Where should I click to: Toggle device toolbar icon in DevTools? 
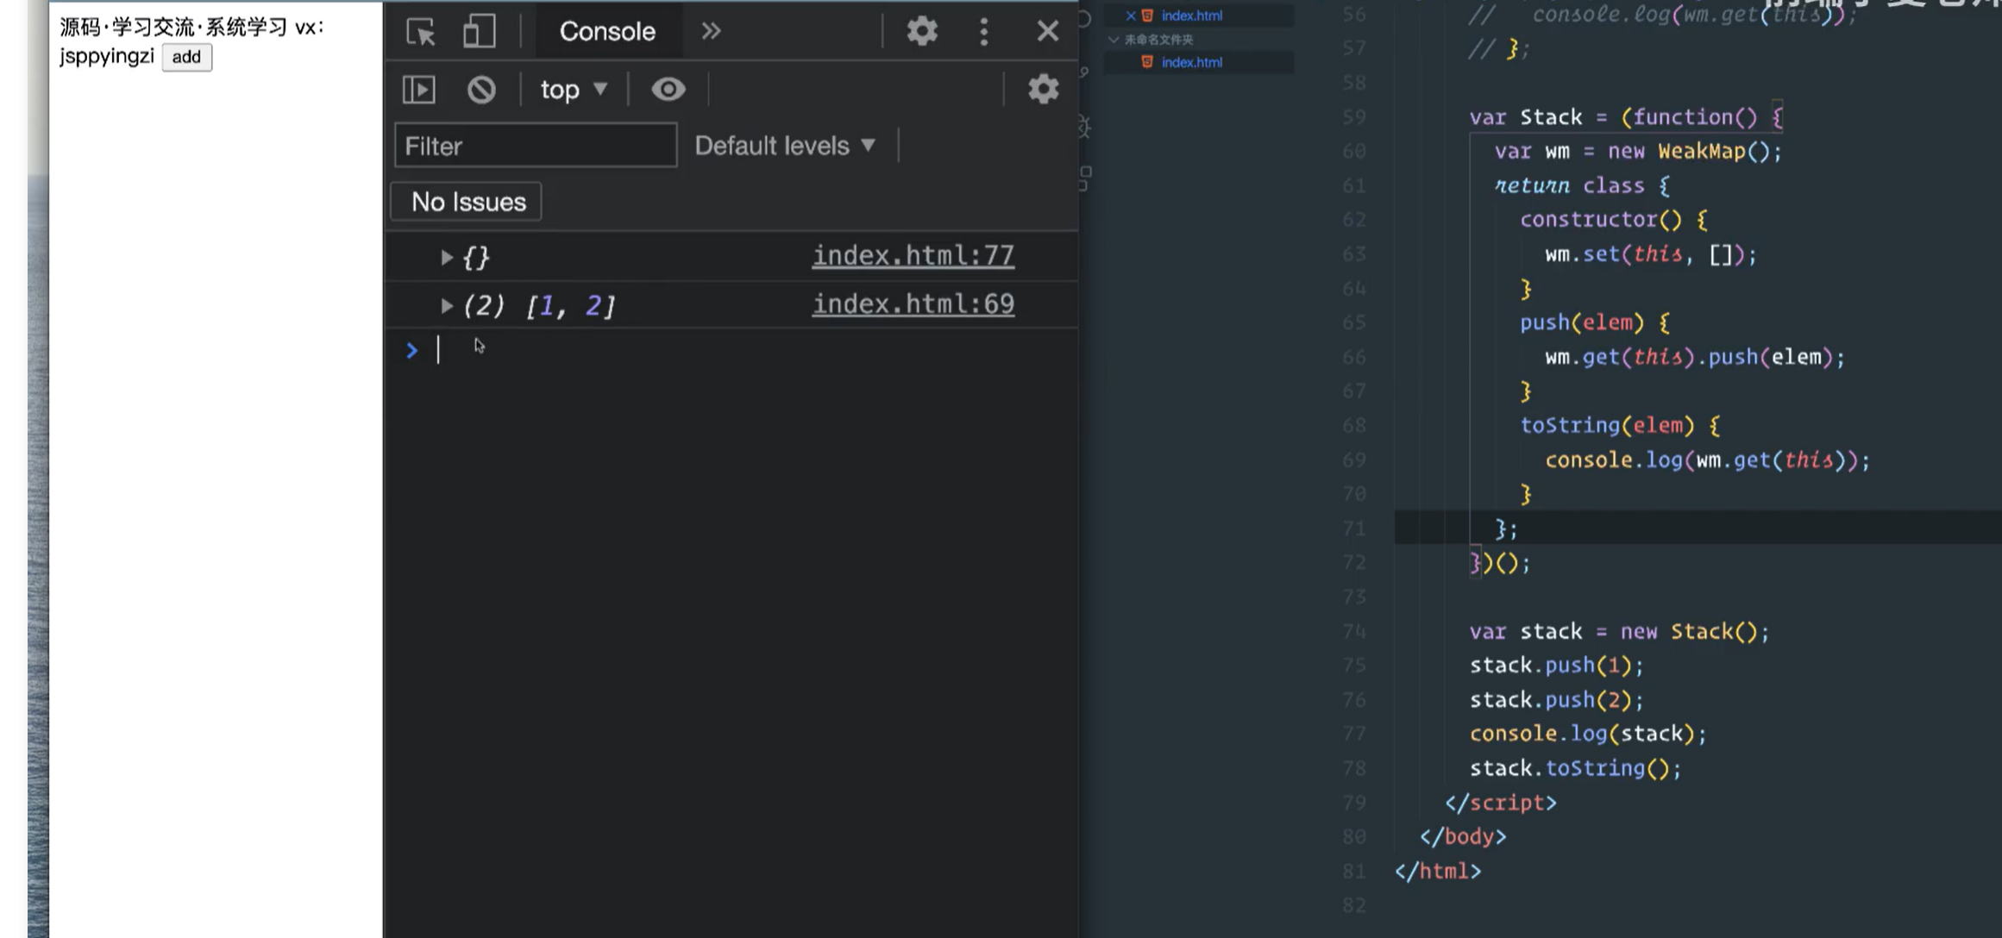479,32
